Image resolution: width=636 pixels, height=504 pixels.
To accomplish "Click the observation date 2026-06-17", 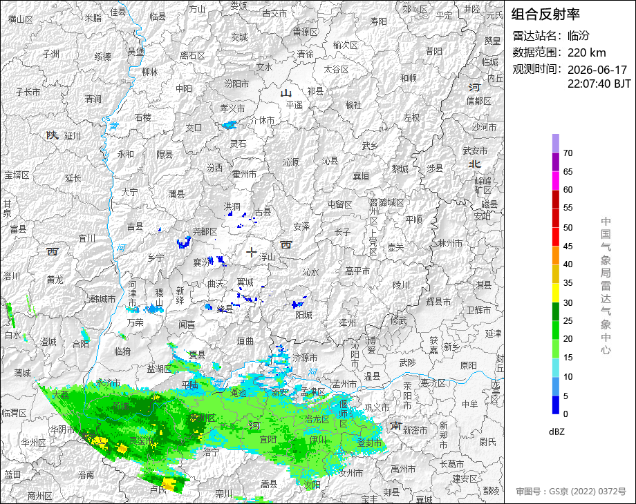I will [x=597, y=70].
